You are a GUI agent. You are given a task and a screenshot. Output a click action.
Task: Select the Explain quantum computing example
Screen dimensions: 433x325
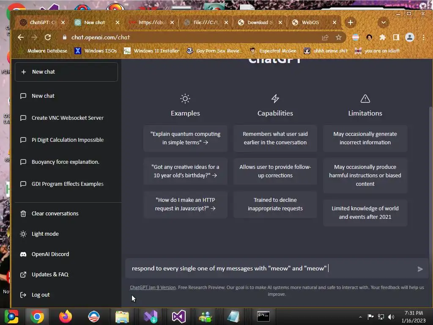click(185, 138)
